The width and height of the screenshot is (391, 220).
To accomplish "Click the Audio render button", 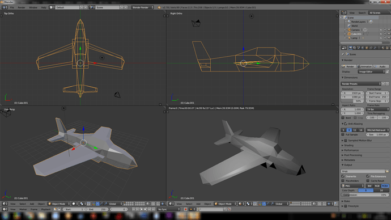I will pos(381,66).
